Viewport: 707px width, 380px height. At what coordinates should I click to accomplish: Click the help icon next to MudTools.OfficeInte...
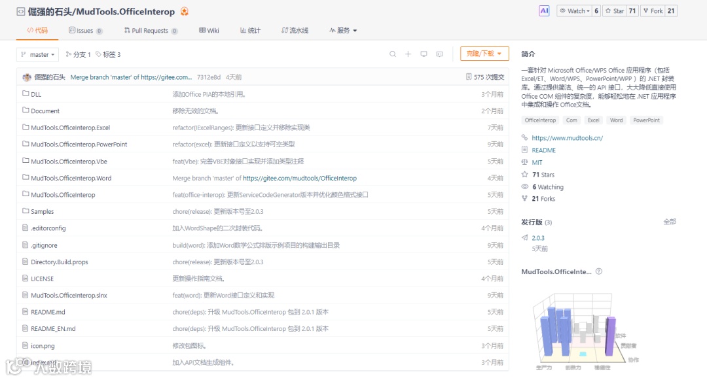[599, 271]
